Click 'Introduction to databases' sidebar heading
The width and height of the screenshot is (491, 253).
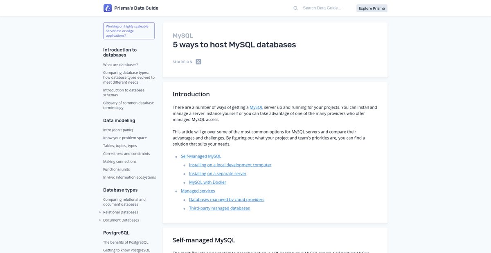[120, 52]
